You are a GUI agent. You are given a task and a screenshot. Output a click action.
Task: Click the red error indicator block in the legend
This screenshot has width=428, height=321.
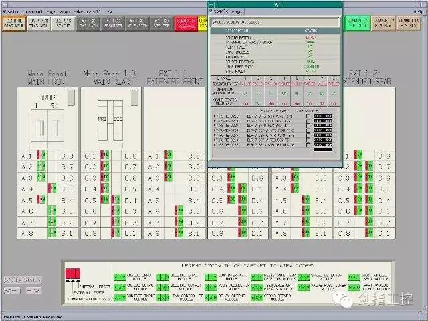coord(72,274)
